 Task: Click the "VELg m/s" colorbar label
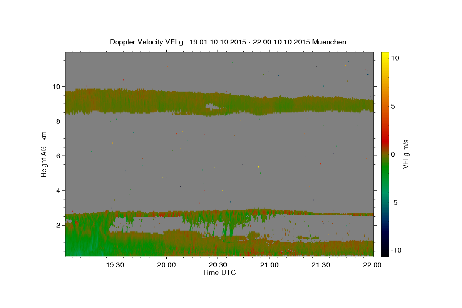tap(405, 154)
